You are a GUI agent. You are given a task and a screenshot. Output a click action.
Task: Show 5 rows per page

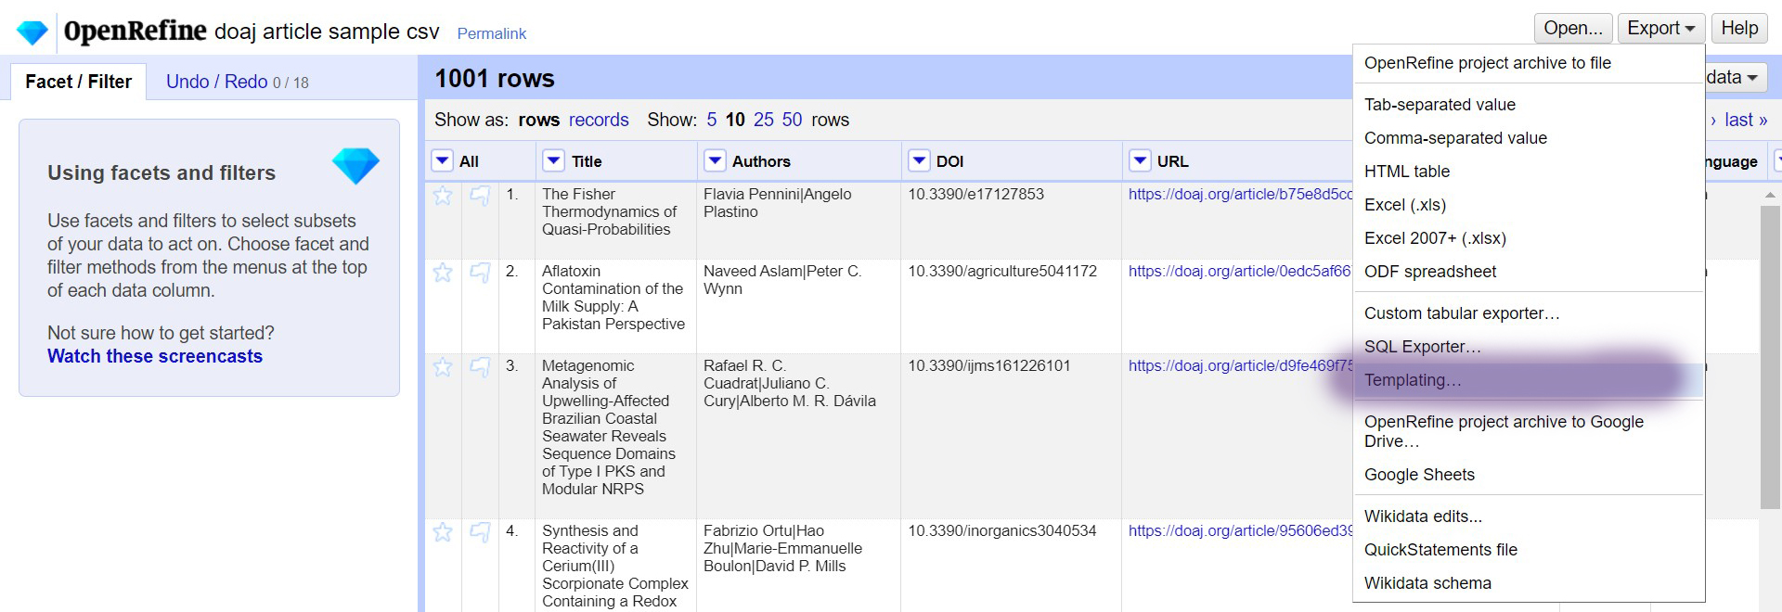click(x=711, y=120)
